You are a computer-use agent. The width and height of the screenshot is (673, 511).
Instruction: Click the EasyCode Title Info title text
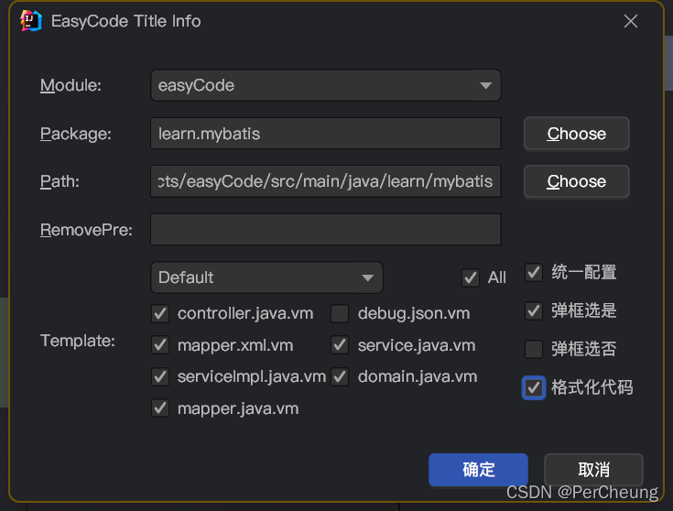[125, 21]
